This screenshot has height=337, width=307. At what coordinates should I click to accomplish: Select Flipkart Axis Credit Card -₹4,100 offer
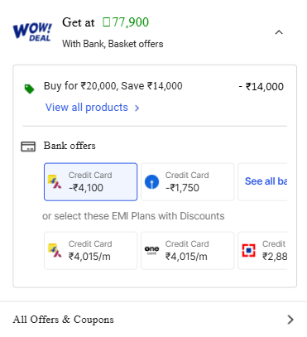[90, 182]
